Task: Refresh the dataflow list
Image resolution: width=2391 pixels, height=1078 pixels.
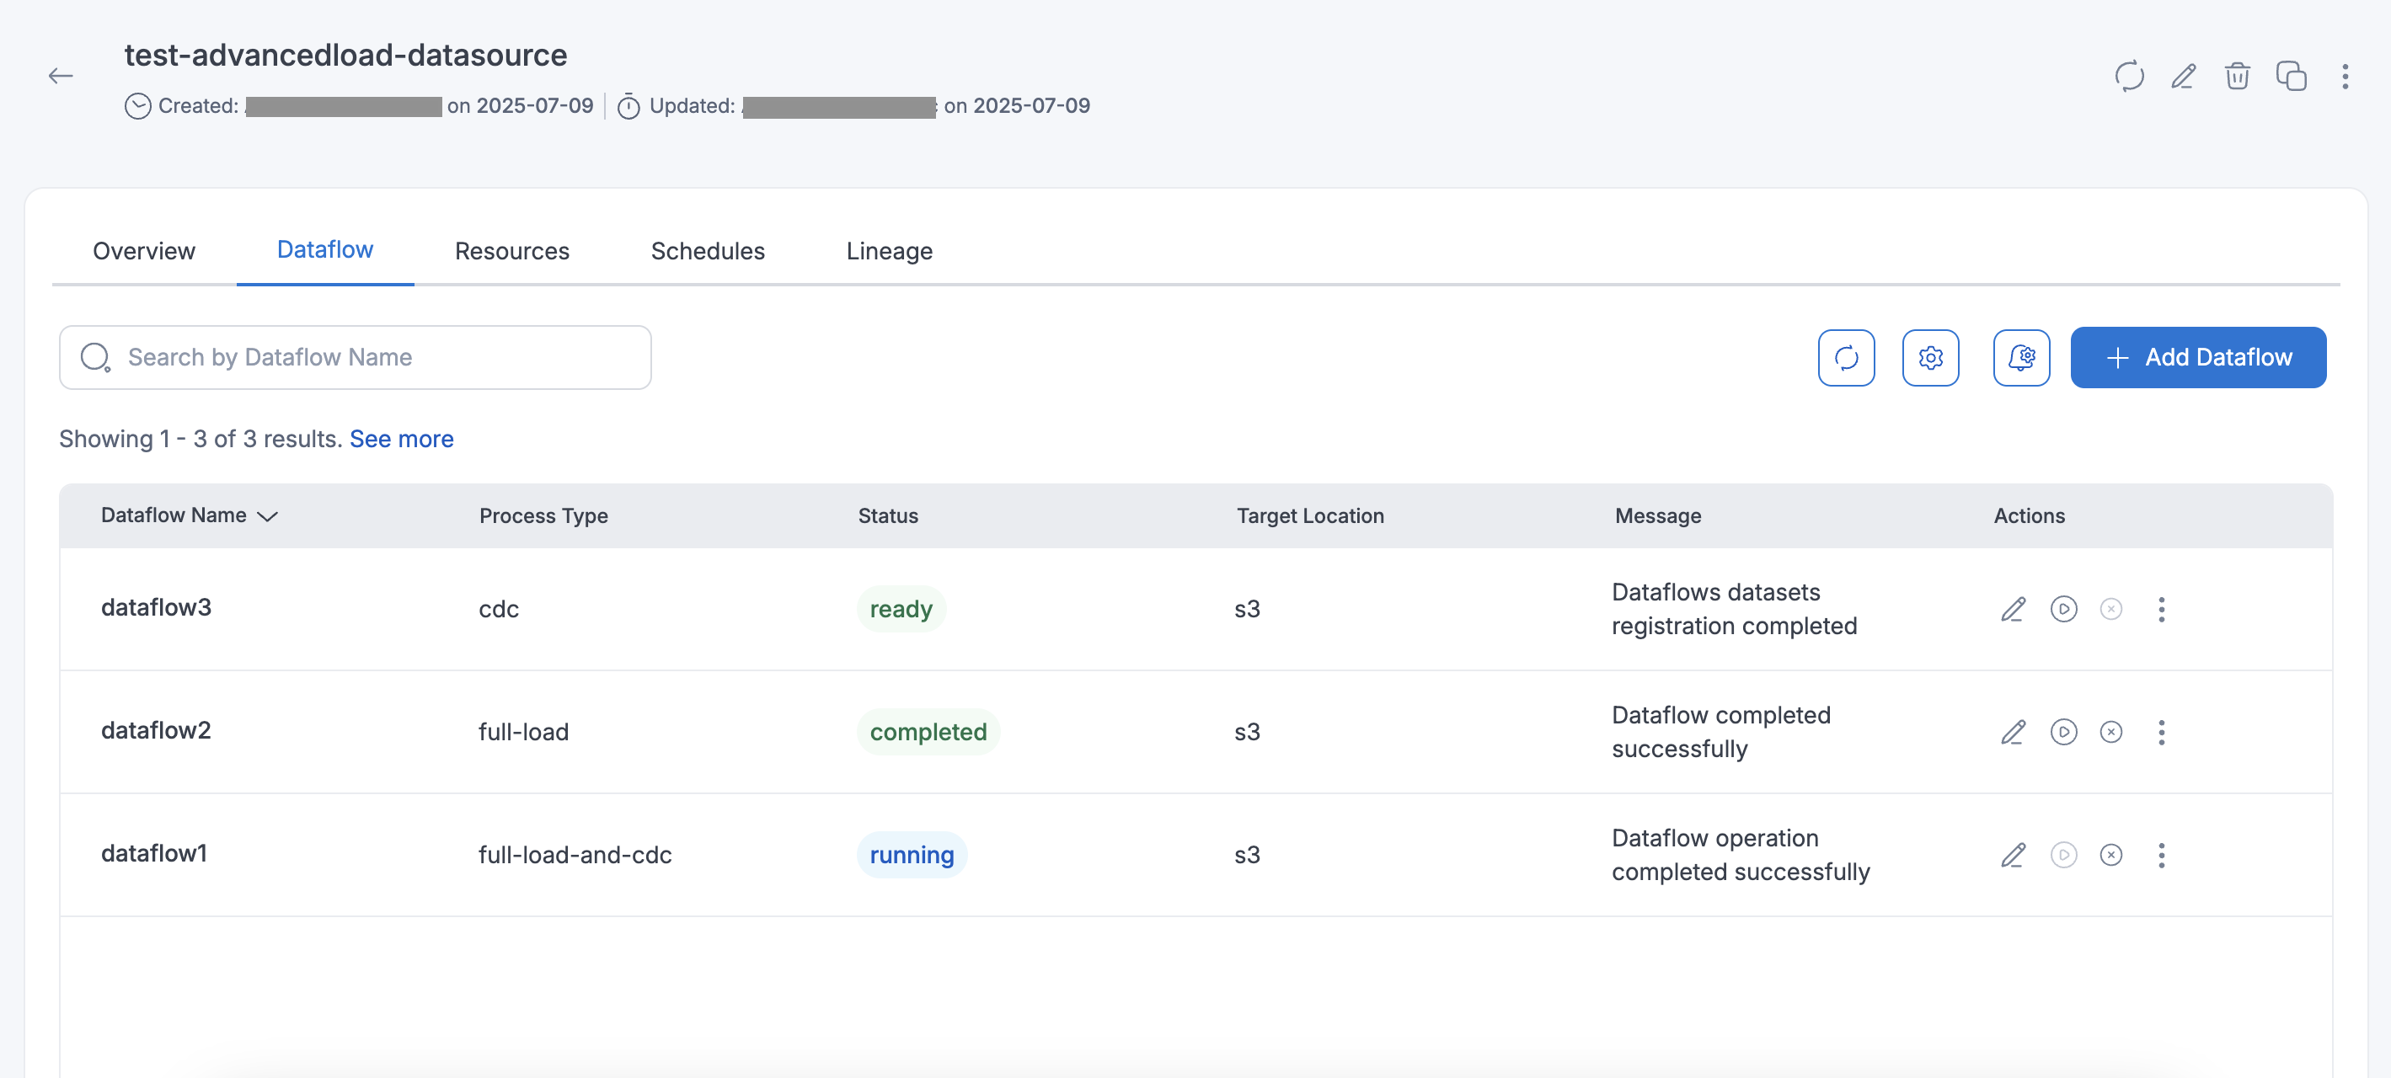Action: pyautogui.click(x=1846, y=357)
